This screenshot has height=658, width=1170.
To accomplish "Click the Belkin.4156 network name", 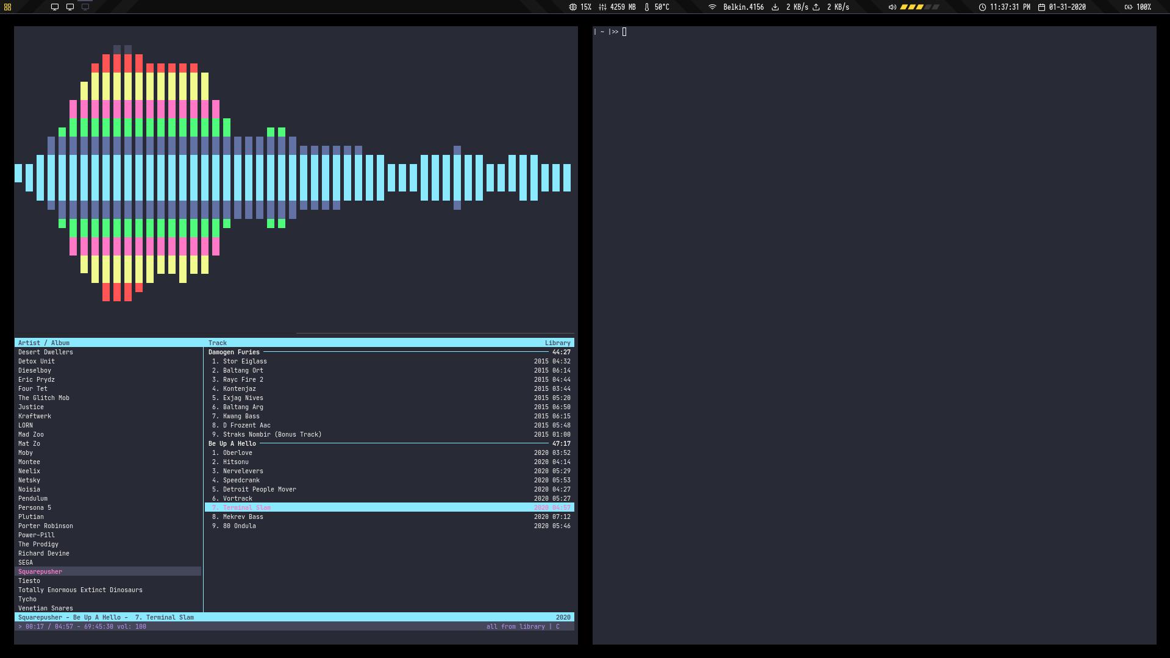I will click(743, 7).
